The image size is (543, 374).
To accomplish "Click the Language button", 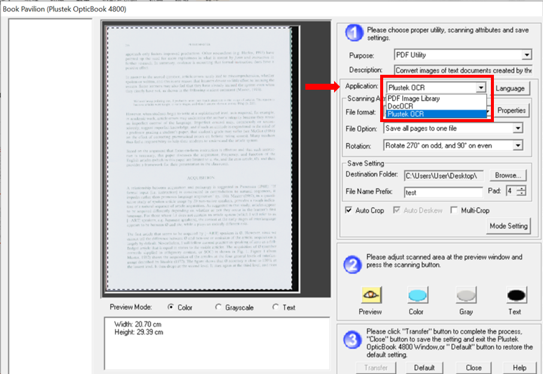I will coord(510,88).
